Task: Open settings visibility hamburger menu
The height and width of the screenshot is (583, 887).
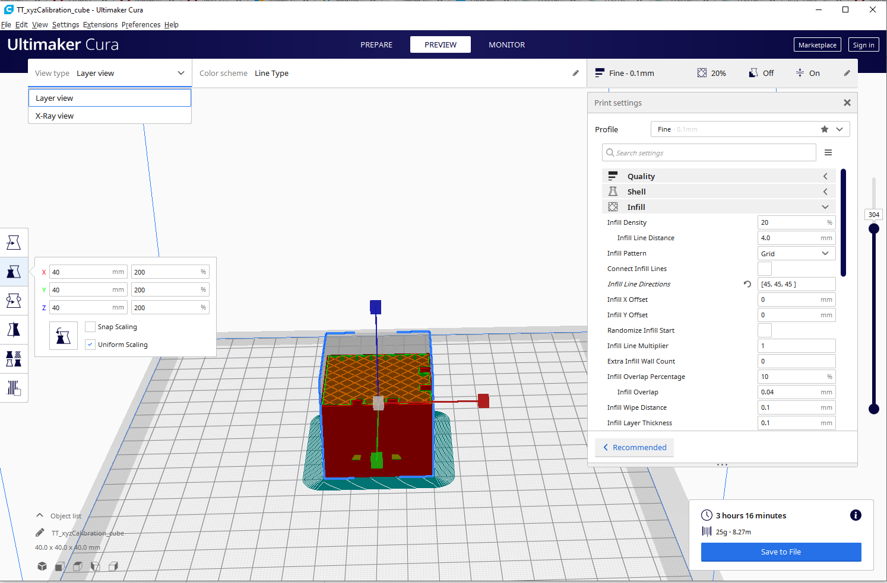Action: point(828,152)
